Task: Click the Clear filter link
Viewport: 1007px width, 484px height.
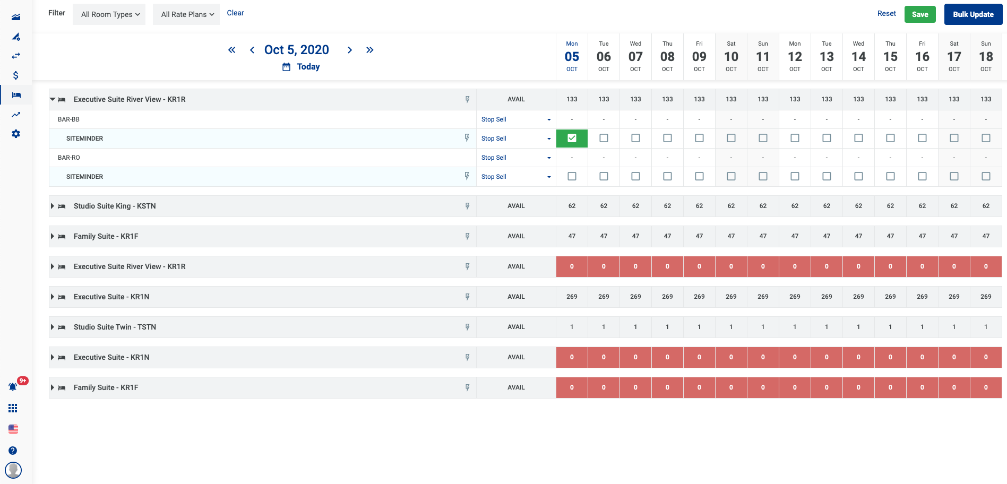Action: point(235,13)
